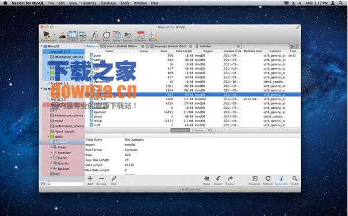Close the event1 @sakila tab
This screenshot has height=216, width=348.
click(143, 46)
